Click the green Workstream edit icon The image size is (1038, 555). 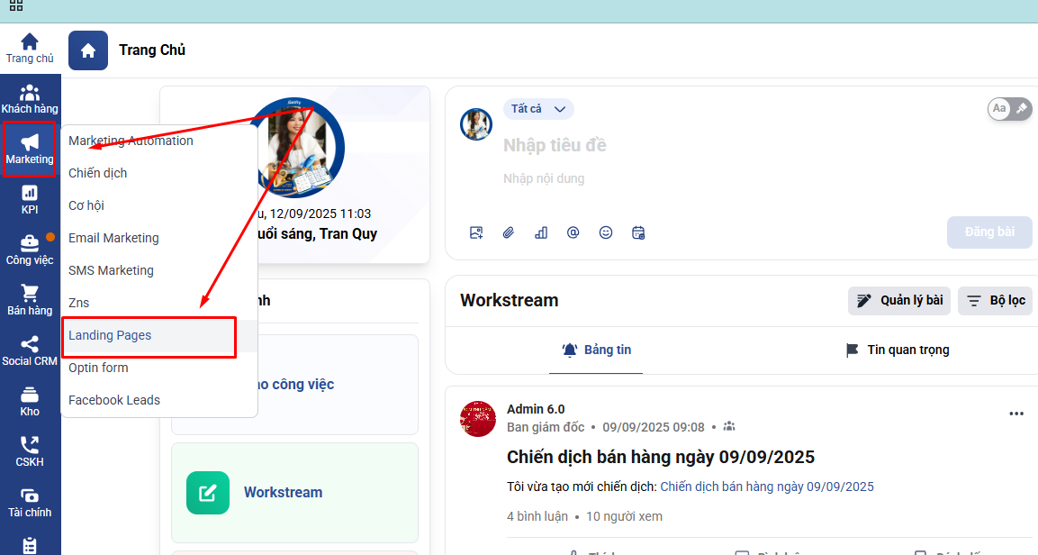click(x=208, y=493)
